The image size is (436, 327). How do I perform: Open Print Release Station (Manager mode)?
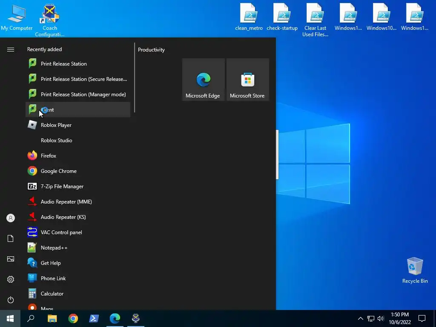[78, 94]
